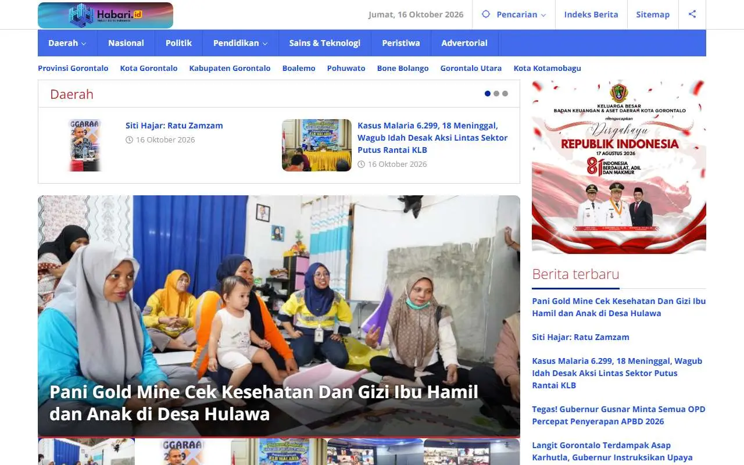The width and height of the screenshot is (744, 465).
Task: Go to Provinsi Gorontalo region
Action: click(x=73, y=68)
